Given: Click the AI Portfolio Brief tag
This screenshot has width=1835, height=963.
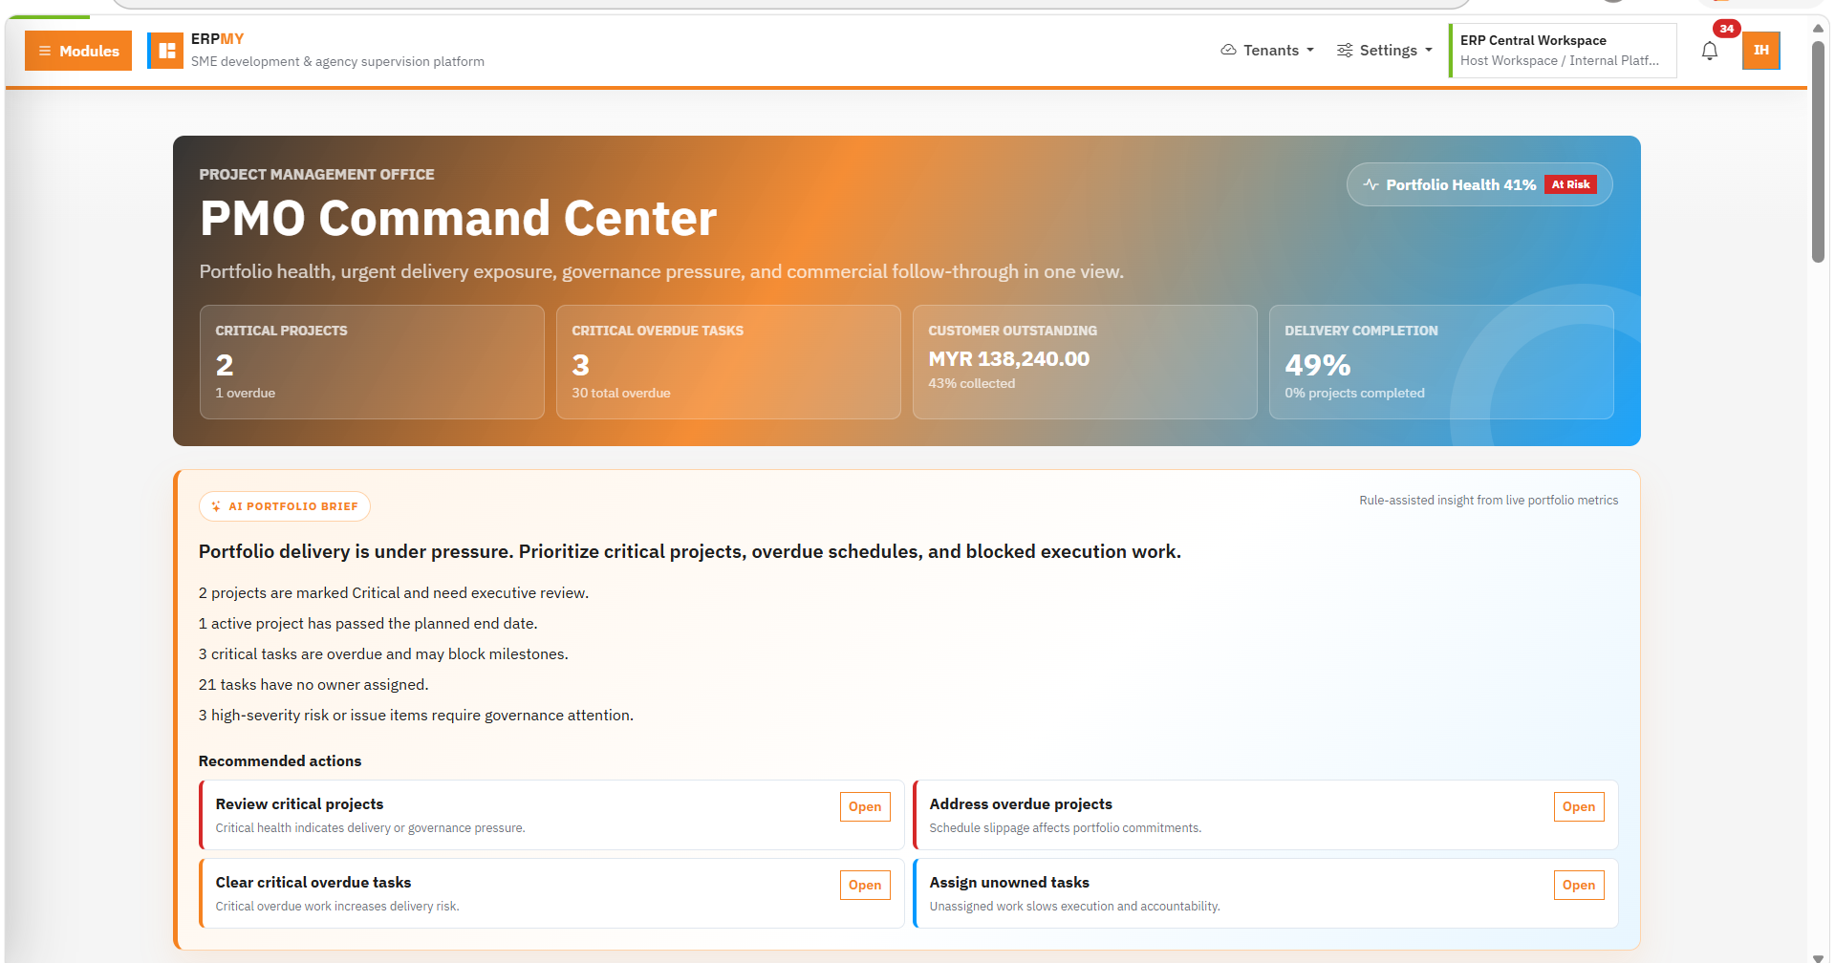Looking at the screenshot, I should click(x=285, y=506).
